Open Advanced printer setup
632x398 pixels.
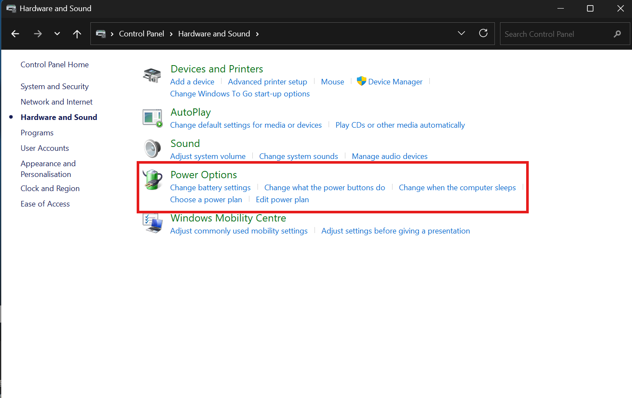point(267,82)
